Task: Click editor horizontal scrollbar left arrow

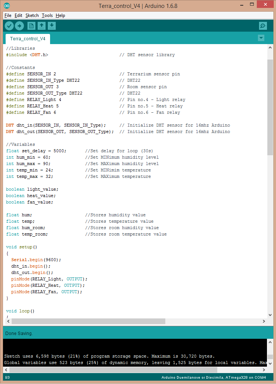Action: click(8, 321)
